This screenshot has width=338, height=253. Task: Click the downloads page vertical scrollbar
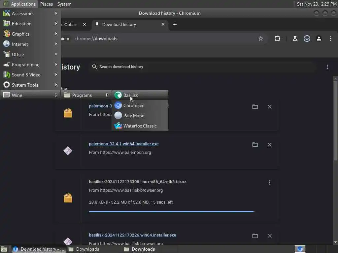[x=335, y=121]
